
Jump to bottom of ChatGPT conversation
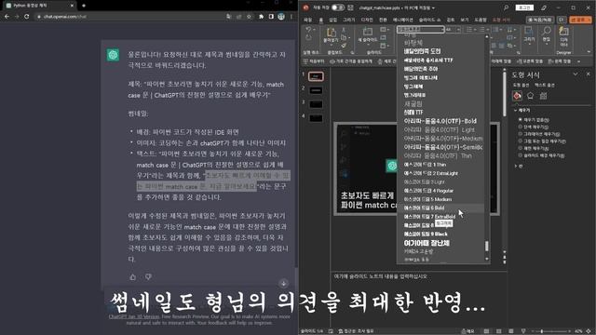tap(283, 283)
